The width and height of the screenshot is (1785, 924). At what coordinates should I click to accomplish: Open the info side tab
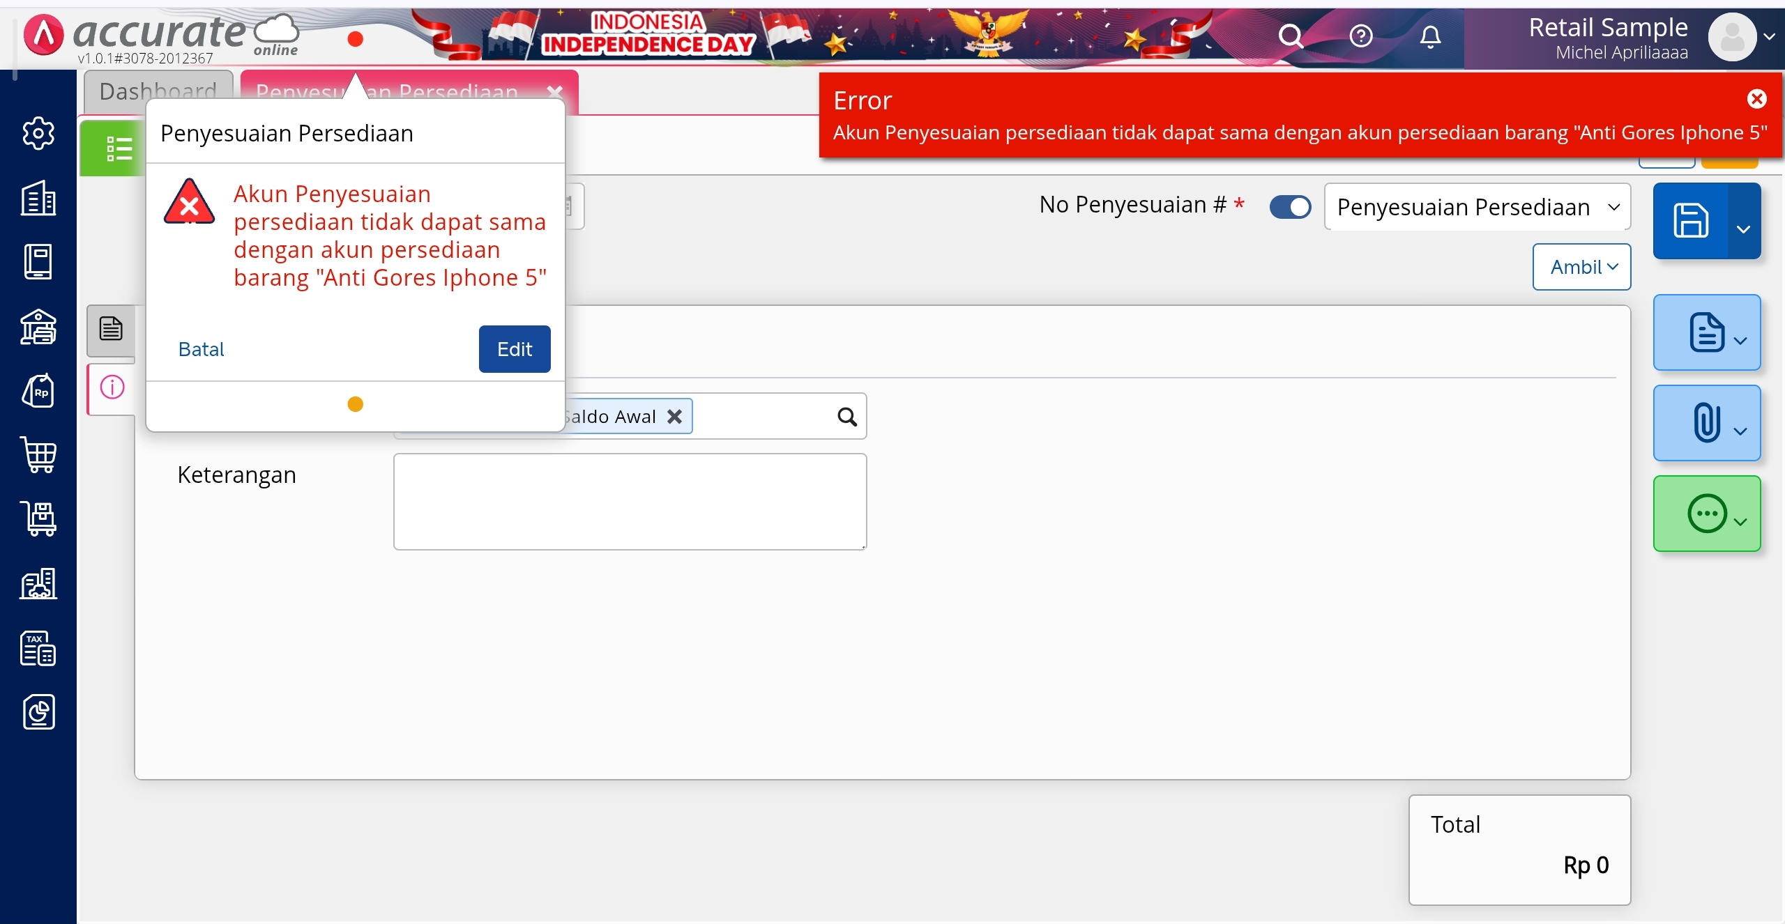click(x=112, y=387)
